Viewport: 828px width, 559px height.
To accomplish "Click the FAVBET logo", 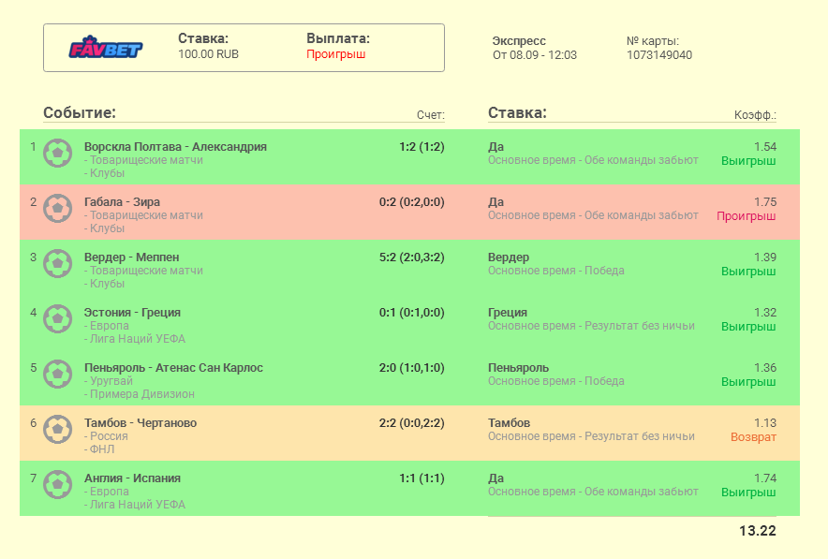I will pos(105,49).
